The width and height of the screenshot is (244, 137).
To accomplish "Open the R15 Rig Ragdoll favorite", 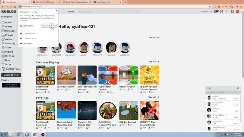I will [129, 111].
